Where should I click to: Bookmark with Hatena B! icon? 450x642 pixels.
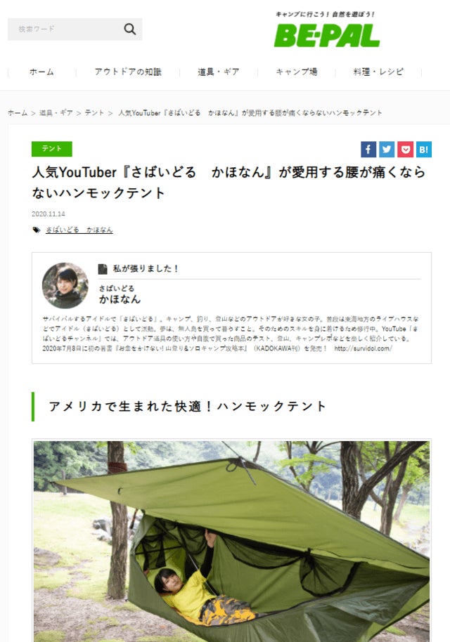pos(424,150)
